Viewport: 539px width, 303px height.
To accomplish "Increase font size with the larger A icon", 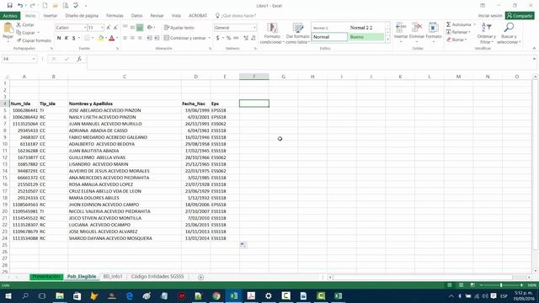I will point(109,28).
